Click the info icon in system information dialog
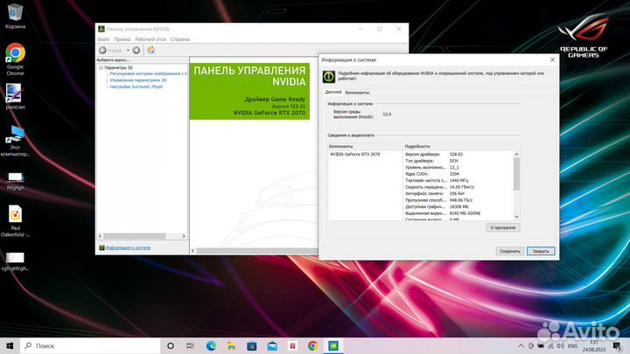The width and height of the screenshot is (630, 354). coord(329,76)
